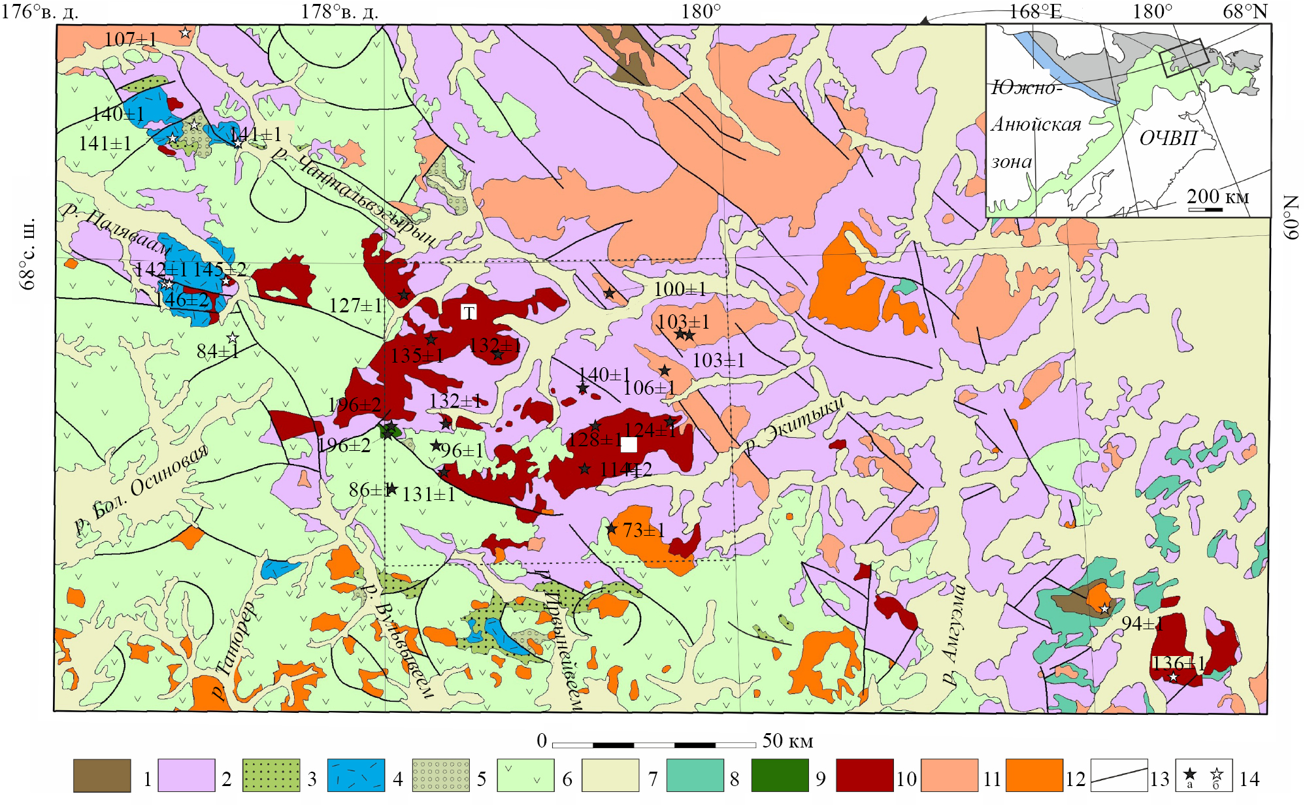Select the white star under 136±1

tap(1173, 677)
